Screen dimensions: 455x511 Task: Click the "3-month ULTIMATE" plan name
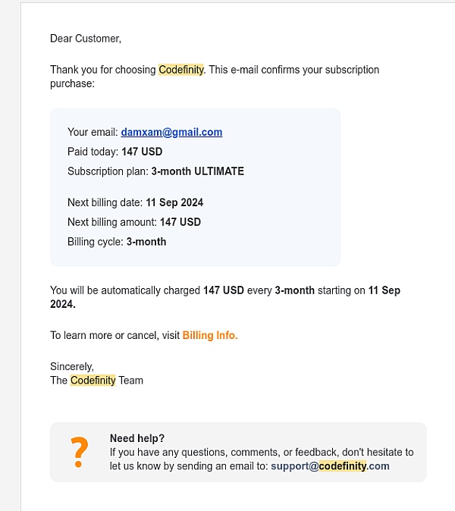(x=197, y=171)
